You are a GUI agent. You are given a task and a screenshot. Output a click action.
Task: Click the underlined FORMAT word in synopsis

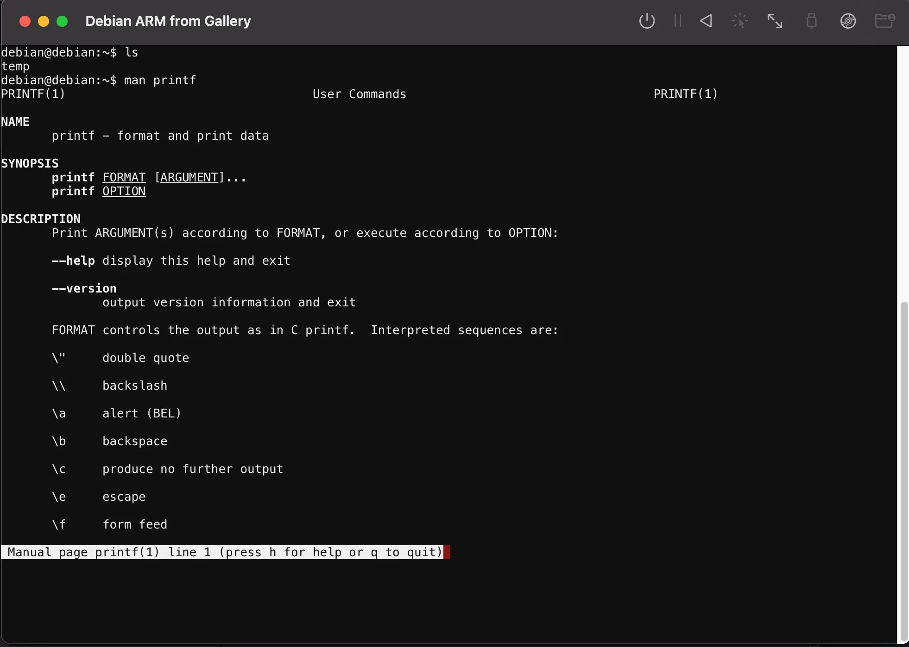pos(124,177)
